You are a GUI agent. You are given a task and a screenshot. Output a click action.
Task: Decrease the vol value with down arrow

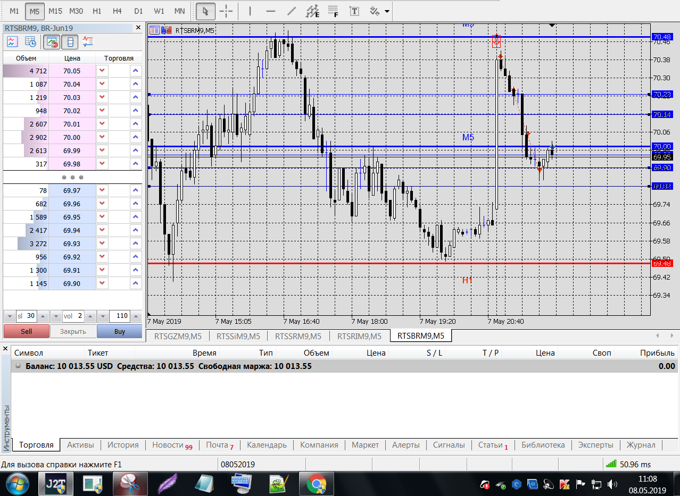click(x=55, y=316)
